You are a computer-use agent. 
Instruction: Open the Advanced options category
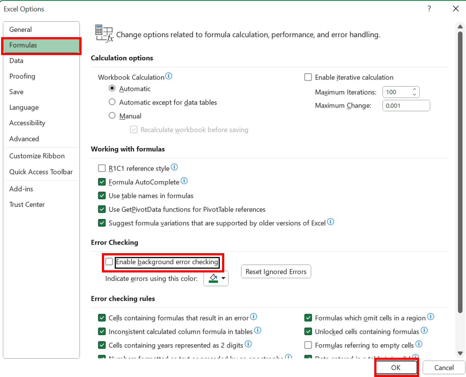click(41, 139)
